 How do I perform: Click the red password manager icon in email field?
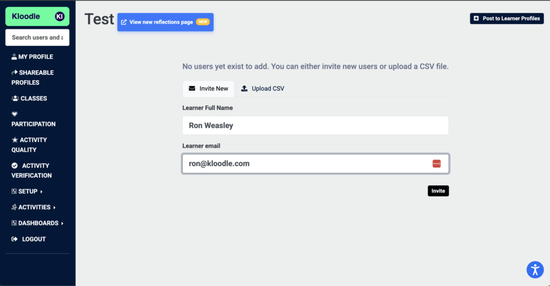[x=436, y=164]
